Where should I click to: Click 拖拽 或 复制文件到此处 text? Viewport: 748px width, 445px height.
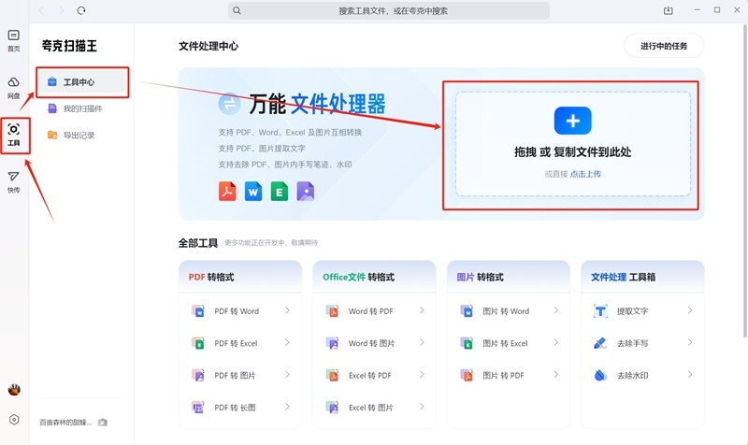coord(572,152)
